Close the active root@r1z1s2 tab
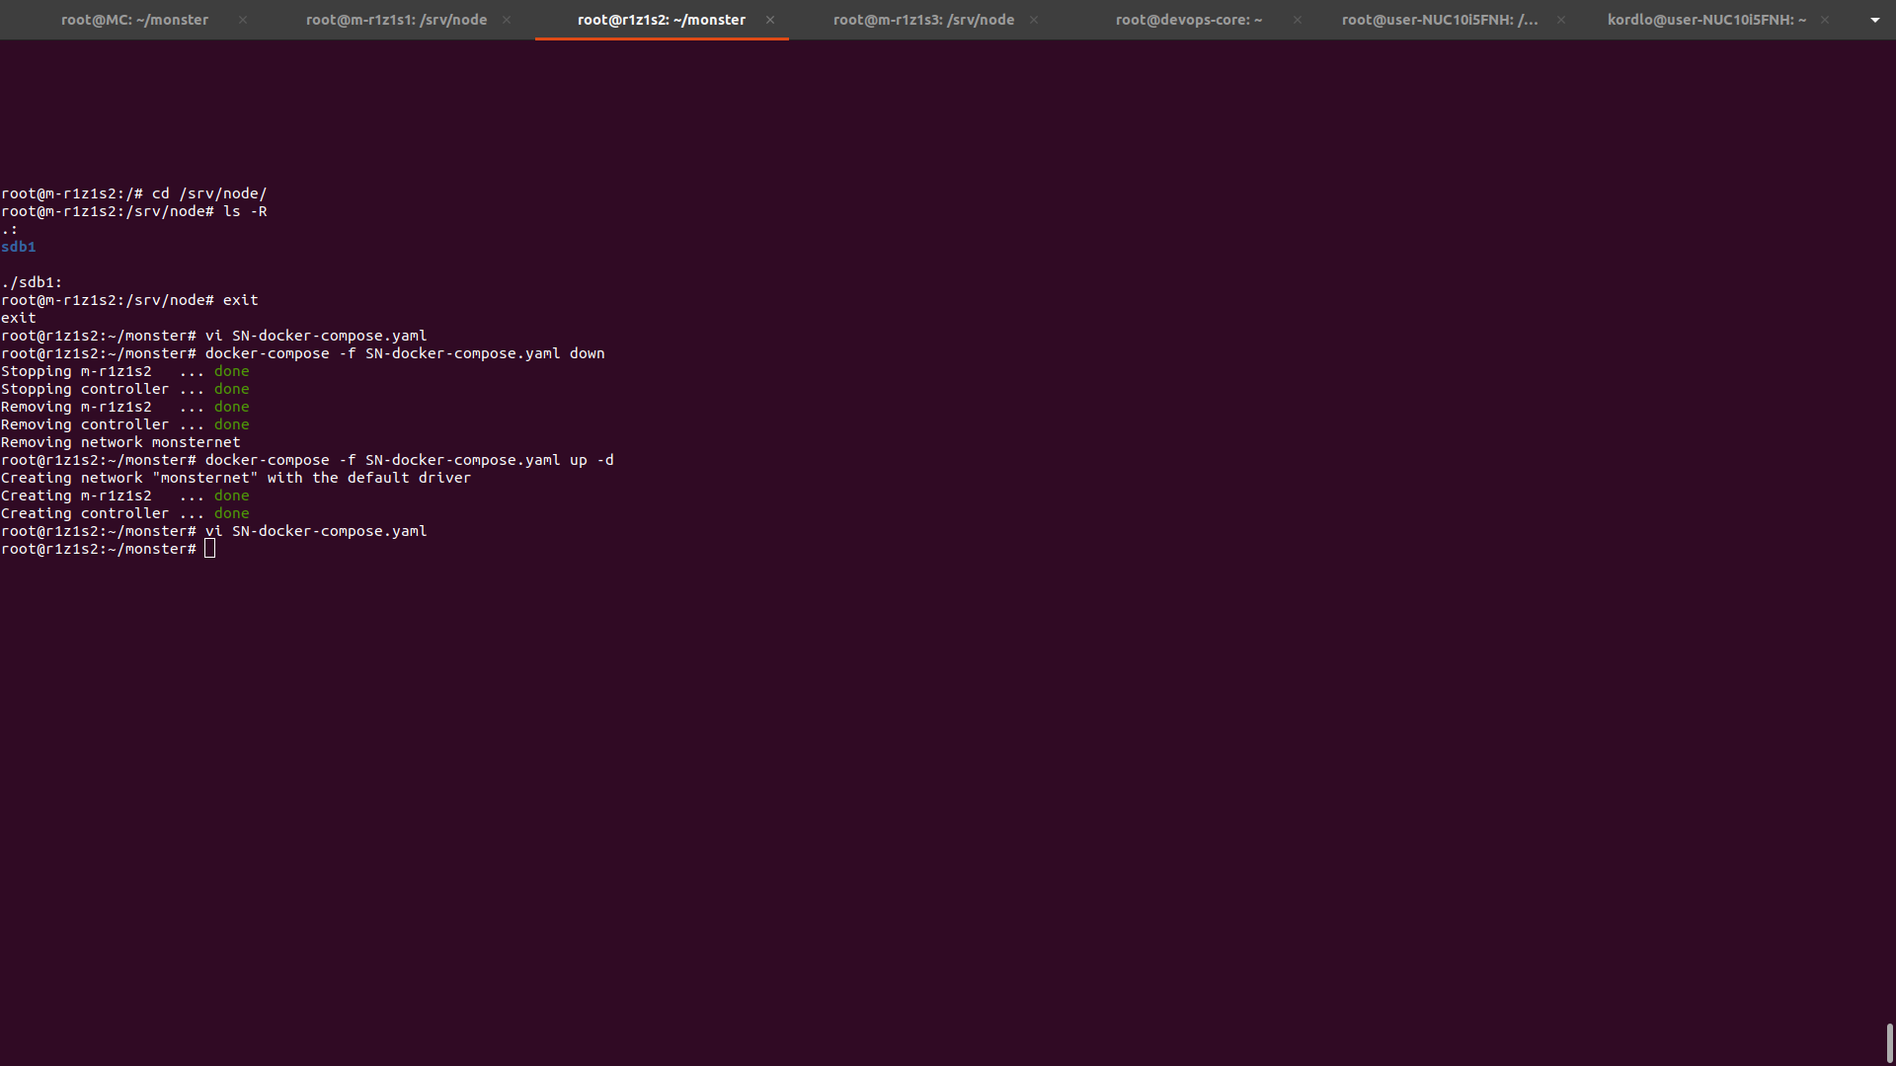Image resolution: width=1896 pixels, height=1066 pixels. (770, 20)
